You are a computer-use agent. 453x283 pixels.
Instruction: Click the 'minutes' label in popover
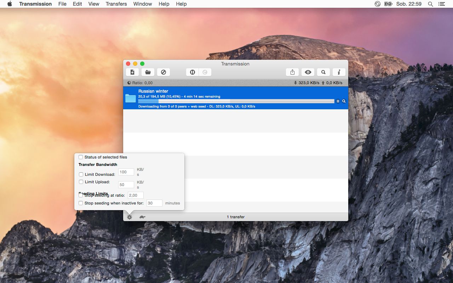point(173,203)
